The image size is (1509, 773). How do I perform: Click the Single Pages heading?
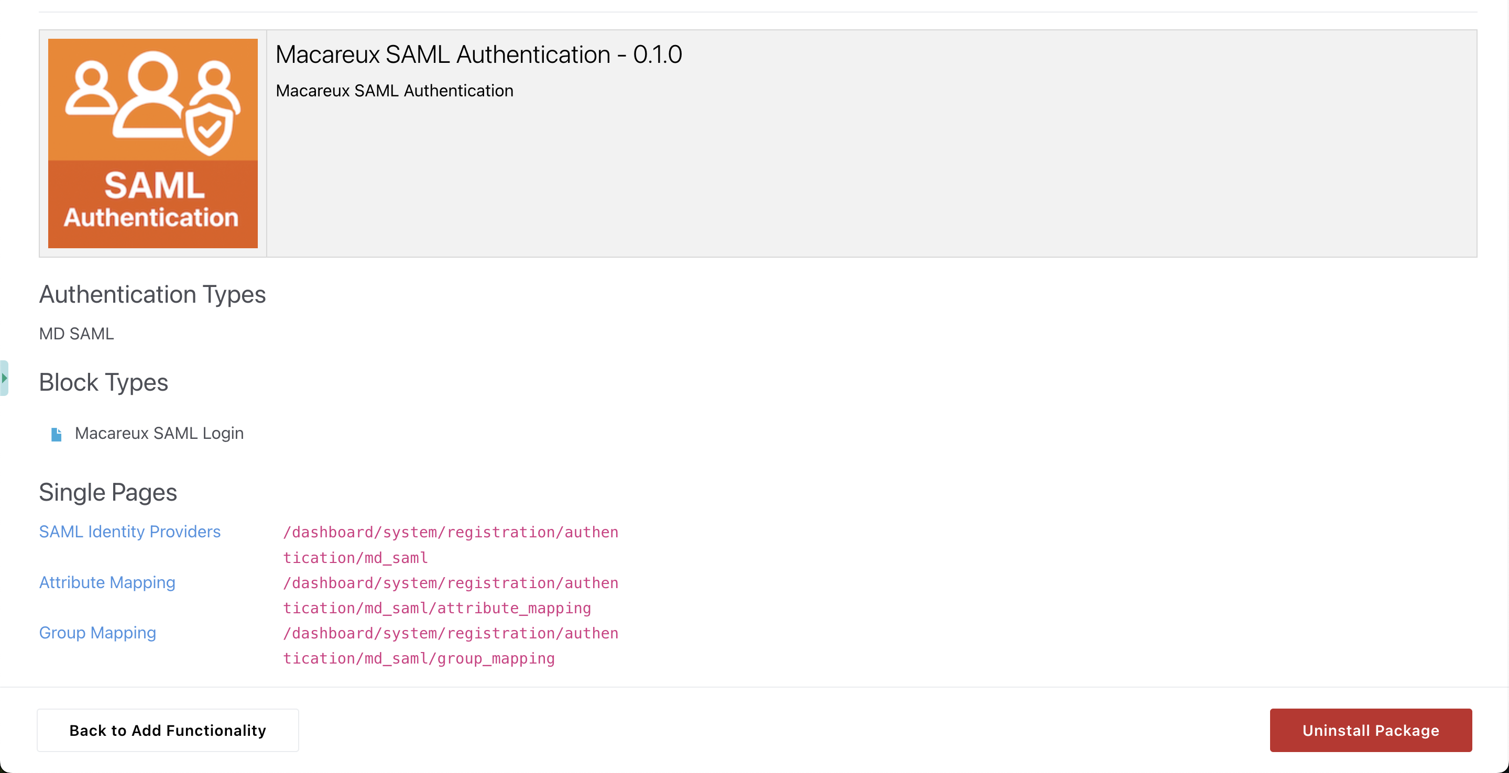[108, 492]
